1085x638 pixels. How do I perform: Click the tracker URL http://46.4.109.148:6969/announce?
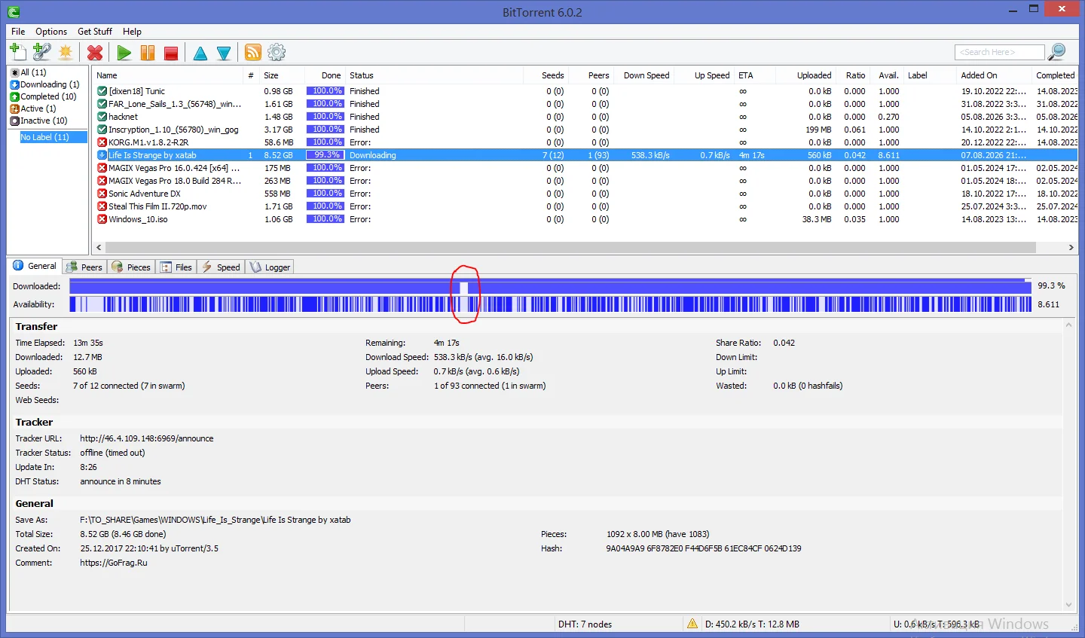point(147,438)
